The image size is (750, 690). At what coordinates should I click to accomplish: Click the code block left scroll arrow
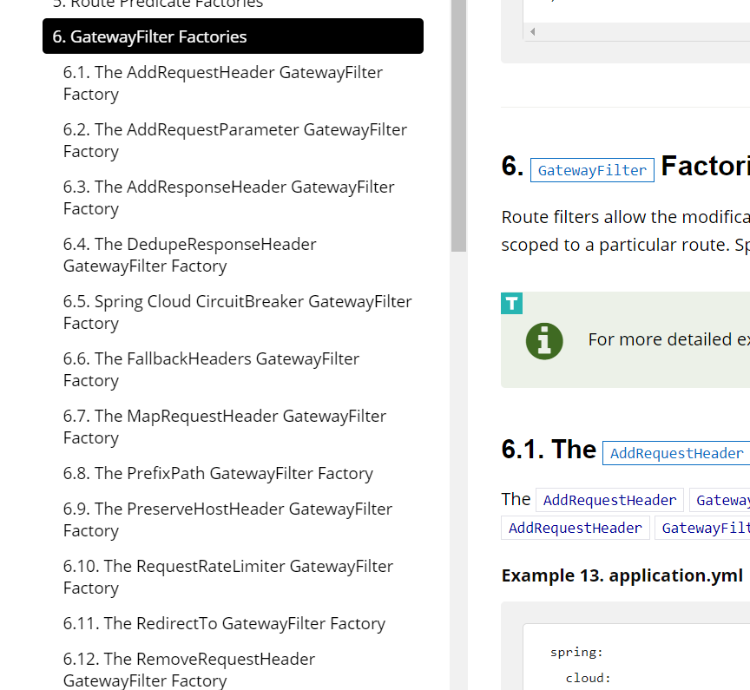[x=533, y=32]
